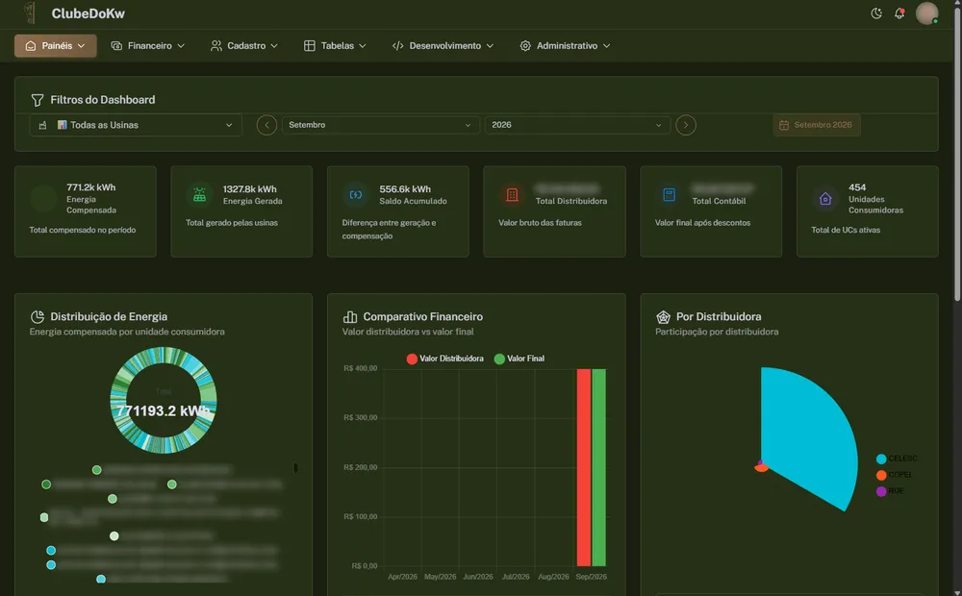Toggle Valor Final legend green swatch
The image size is (962, 596).
coord(499,359)
